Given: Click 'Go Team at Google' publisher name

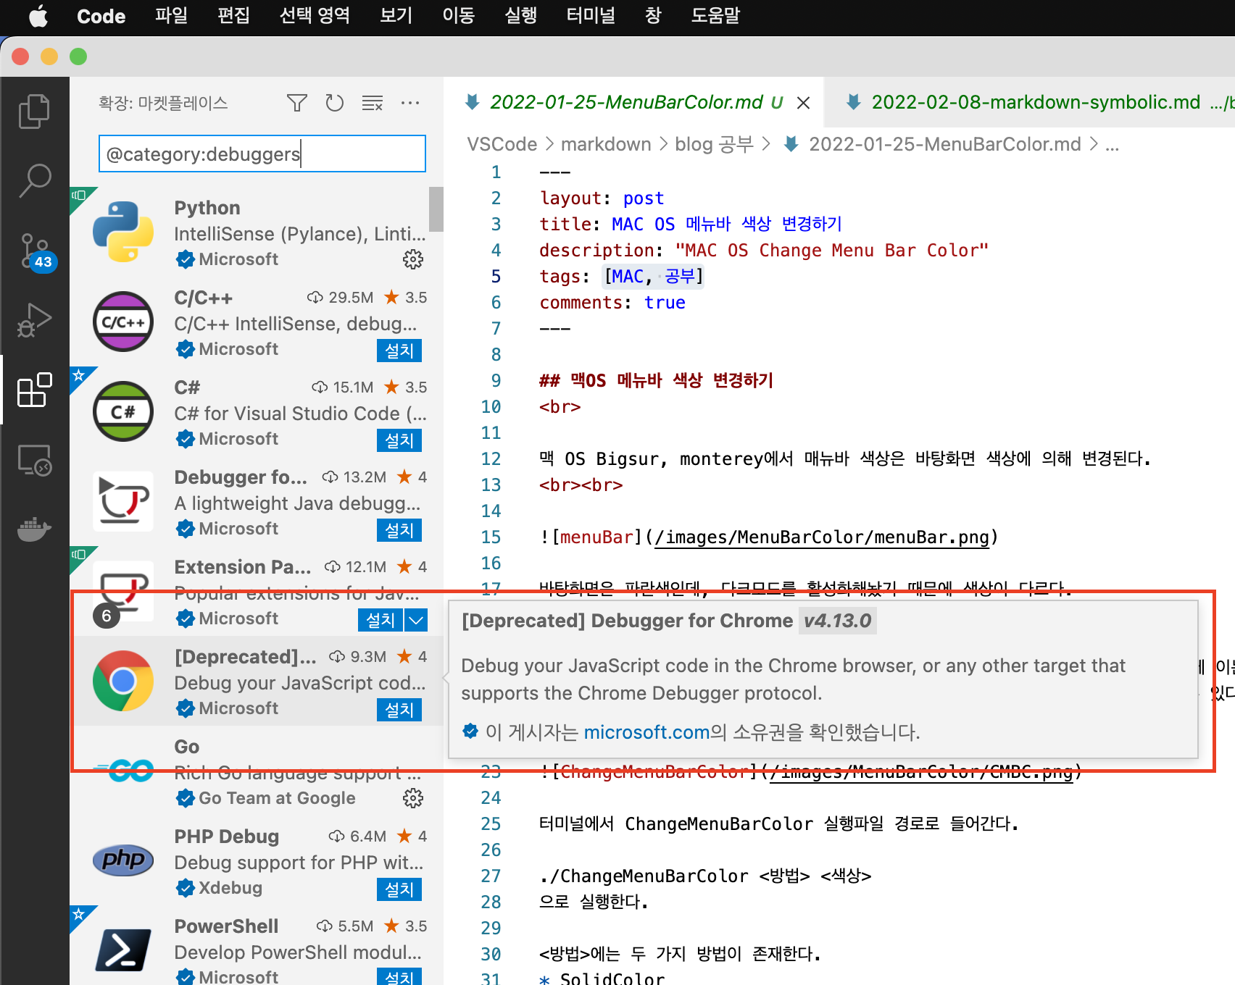Looking at the screenshot, I should click(277, 798).
